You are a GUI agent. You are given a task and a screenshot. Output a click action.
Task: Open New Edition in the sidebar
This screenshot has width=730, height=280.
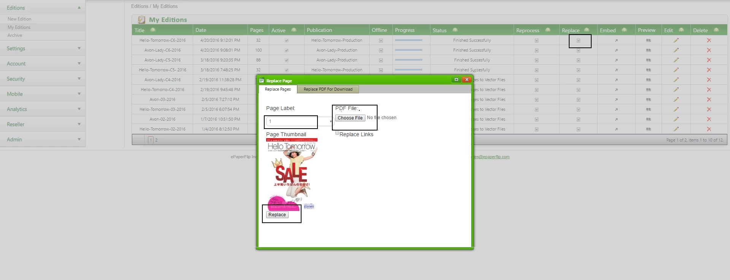coord(19,19)
